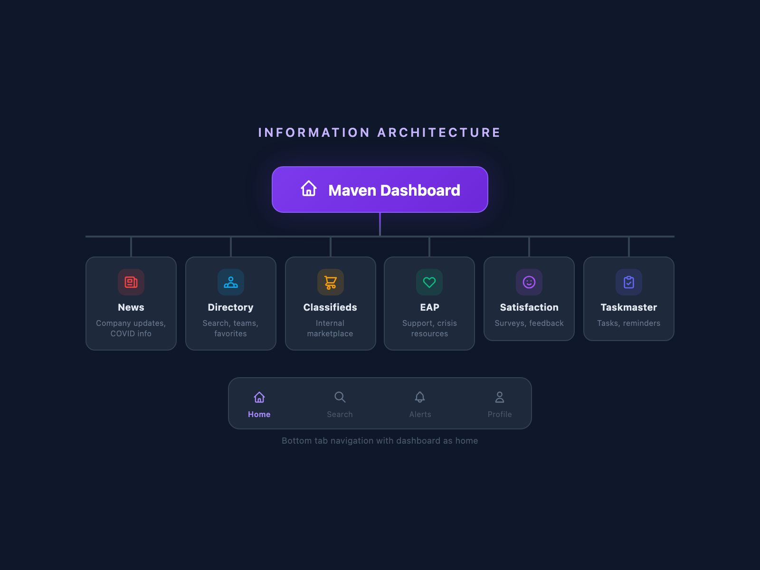The image size is (760, 570).
Task: Click the bell icon for Alerts
Action: pyautogui.click(x=420, y=398)
